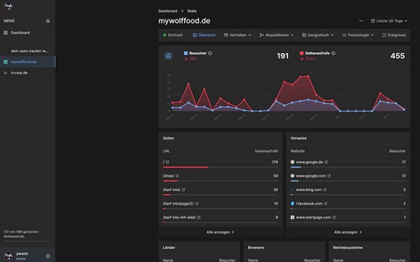Viewport: 420px width, 262px height.
Task: Open external link icon for /barf-mix-mit-wild/
Action: (199, 217)
